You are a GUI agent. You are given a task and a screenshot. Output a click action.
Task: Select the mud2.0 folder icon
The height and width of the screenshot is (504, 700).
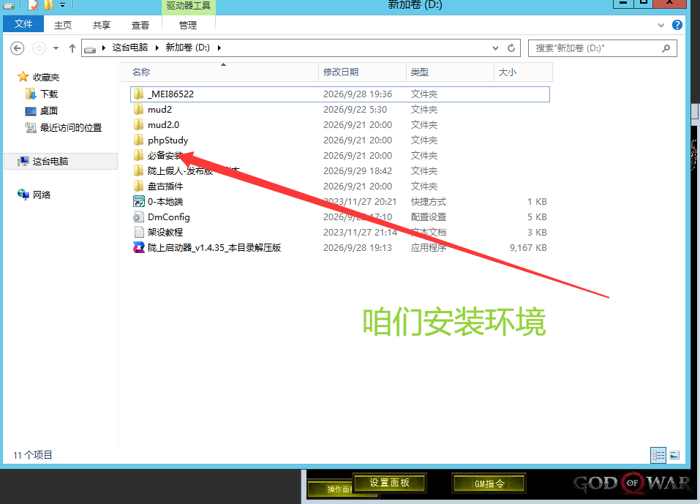(x=139, y=125)
